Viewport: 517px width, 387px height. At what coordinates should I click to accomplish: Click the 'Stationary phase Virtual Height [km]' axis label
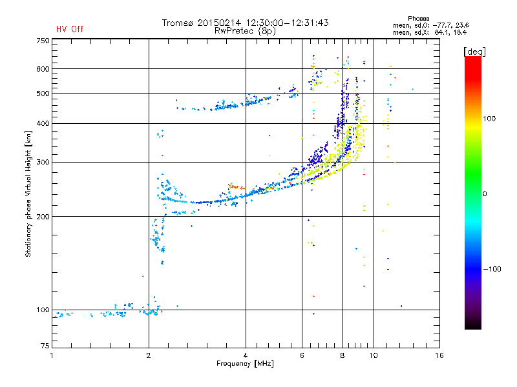(28, 193)
